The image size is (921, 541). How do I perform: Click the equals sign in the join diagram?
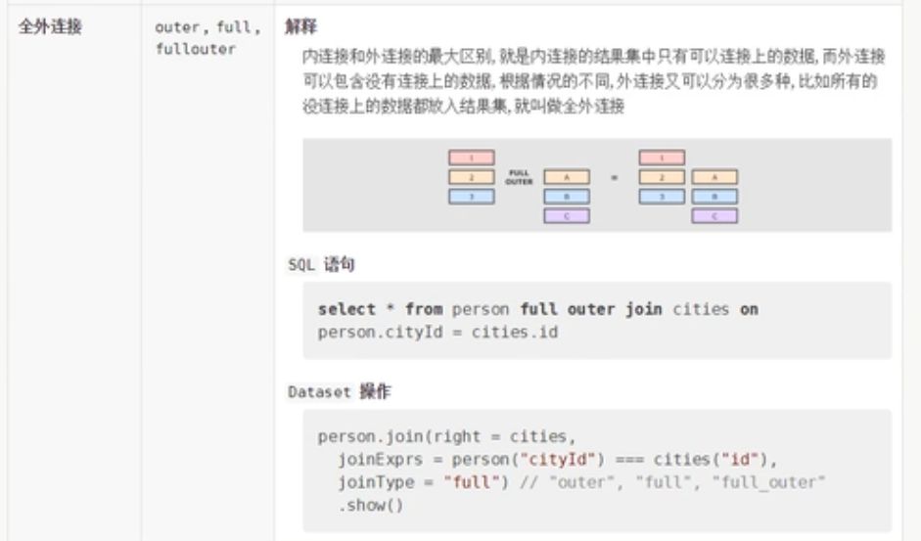click(614, 178)
